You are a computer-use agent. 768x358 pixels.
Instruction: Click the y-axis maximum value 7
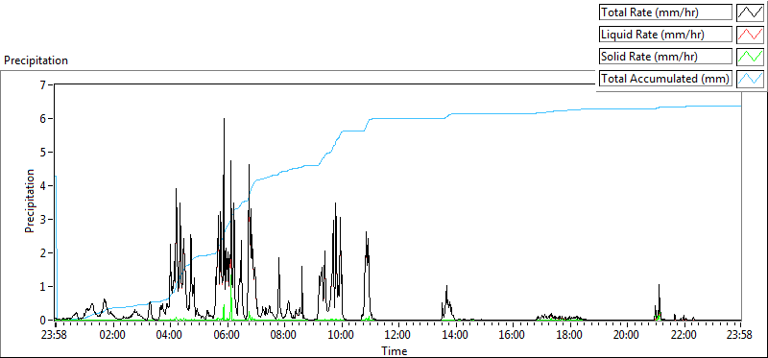43,85
